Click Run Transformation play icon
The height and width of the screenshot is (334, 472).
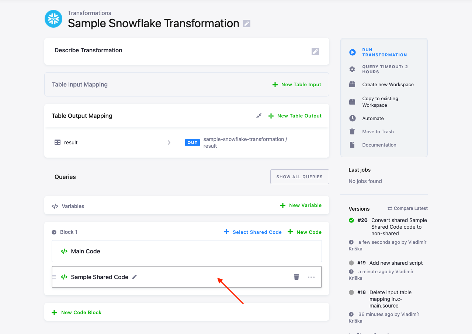pos(353,52)
